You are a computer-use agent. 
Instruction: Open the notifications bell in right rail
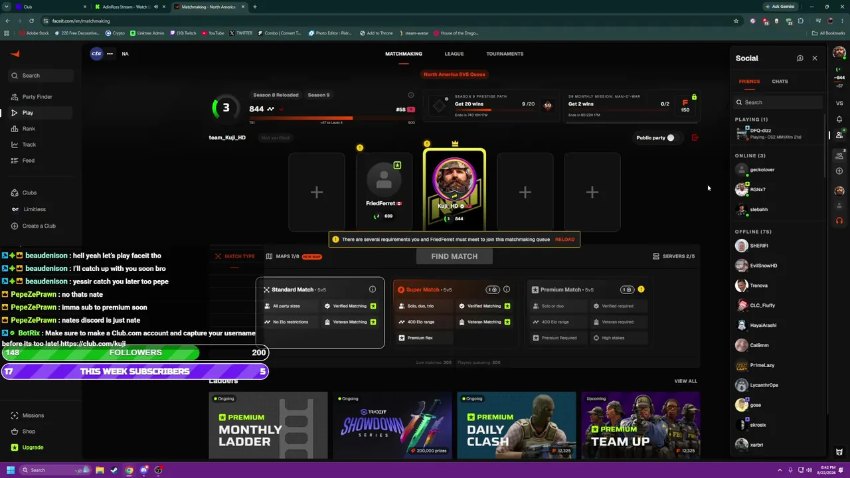pos(839,119)
